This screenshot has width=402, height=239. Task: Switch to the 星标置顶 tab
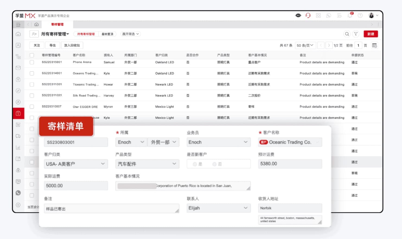(107, 34)
